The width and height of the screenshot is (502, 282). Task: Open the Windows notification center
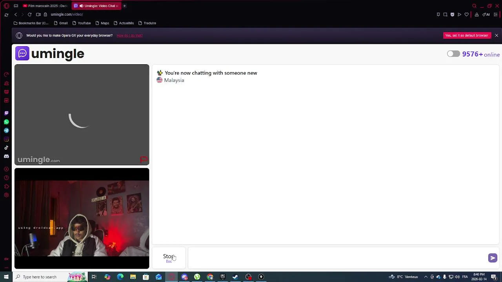[x=494, y=277]
